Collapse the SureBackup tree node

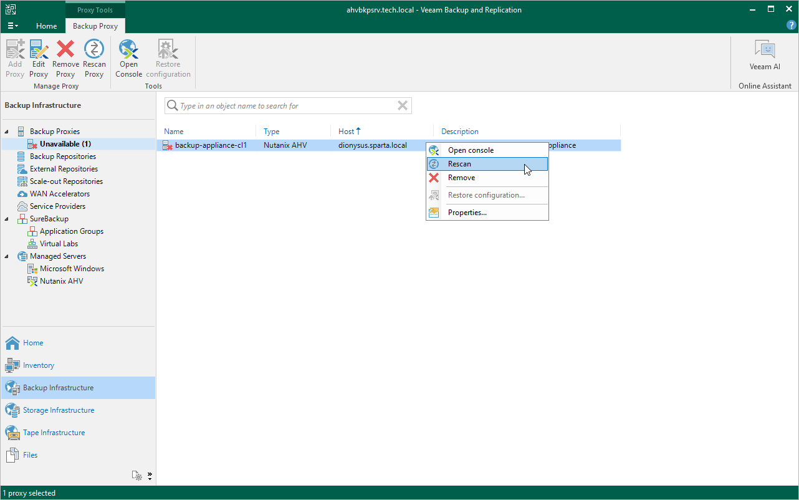coord(7,219)
